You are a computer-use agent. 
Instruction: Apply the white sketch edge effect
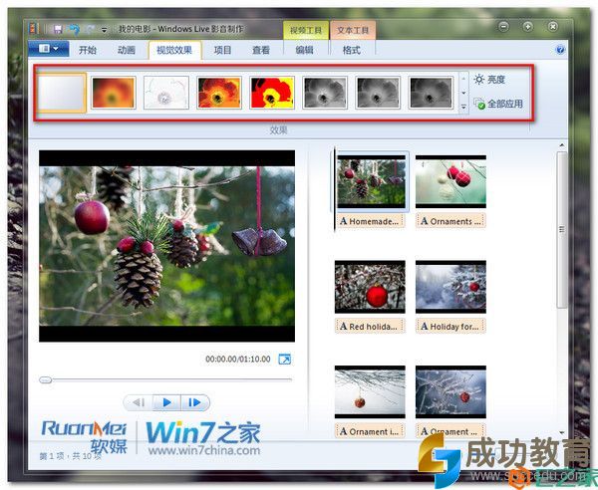tap(166, 93)
